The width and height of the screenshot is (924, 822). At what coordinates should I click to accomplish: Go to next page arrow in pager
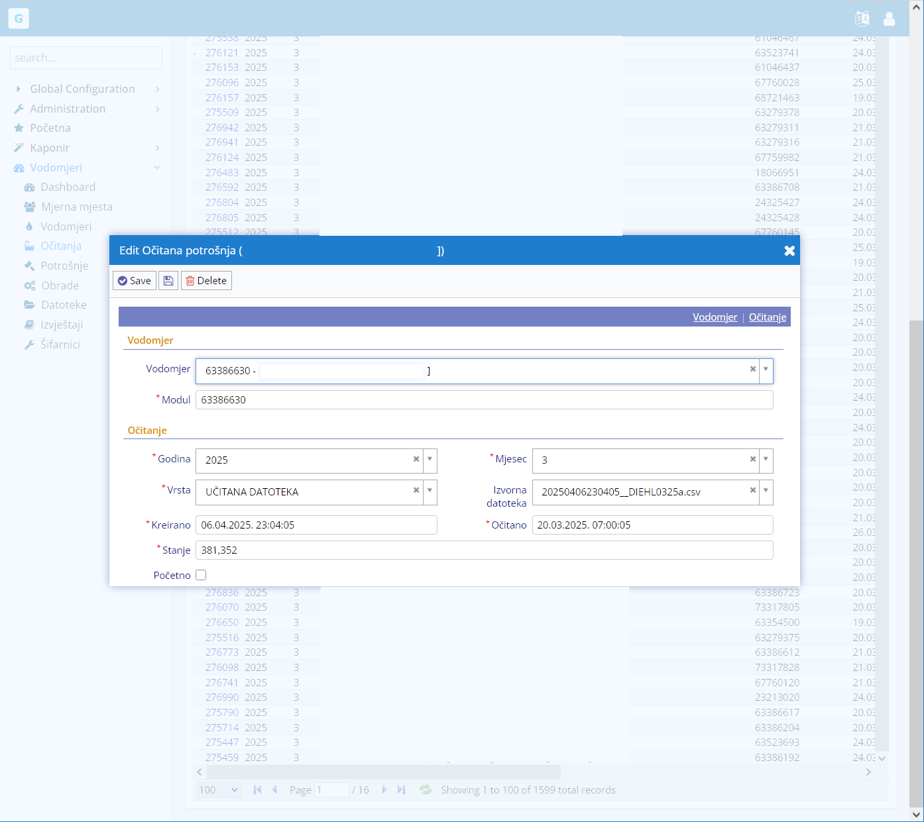[x=384, y=790]
